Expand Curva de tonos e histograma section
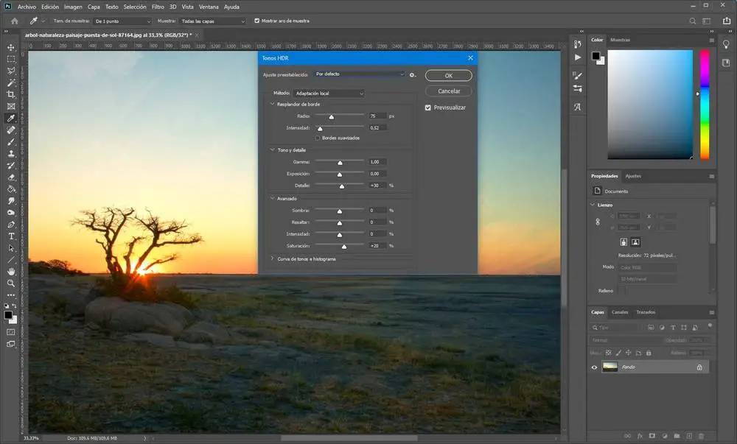The image size is (737, 444). [272, 258]
